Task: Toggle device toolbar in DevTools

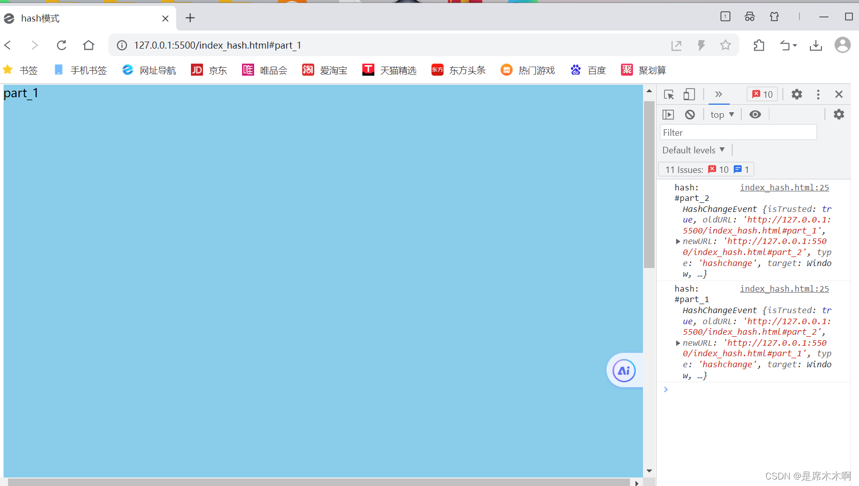Action: tap(690, 94)
